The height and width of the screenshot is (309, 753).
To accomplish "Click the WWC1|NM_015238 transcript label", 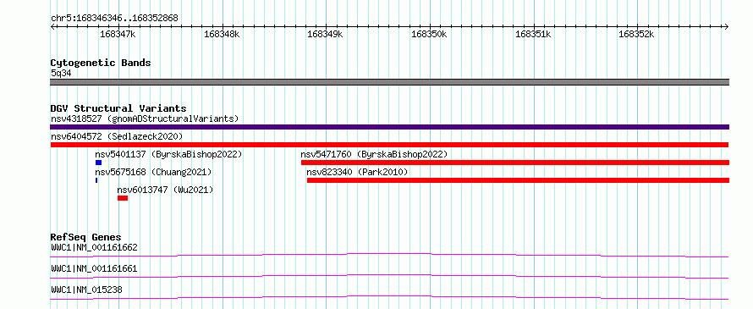I will [x=86, y=290].
